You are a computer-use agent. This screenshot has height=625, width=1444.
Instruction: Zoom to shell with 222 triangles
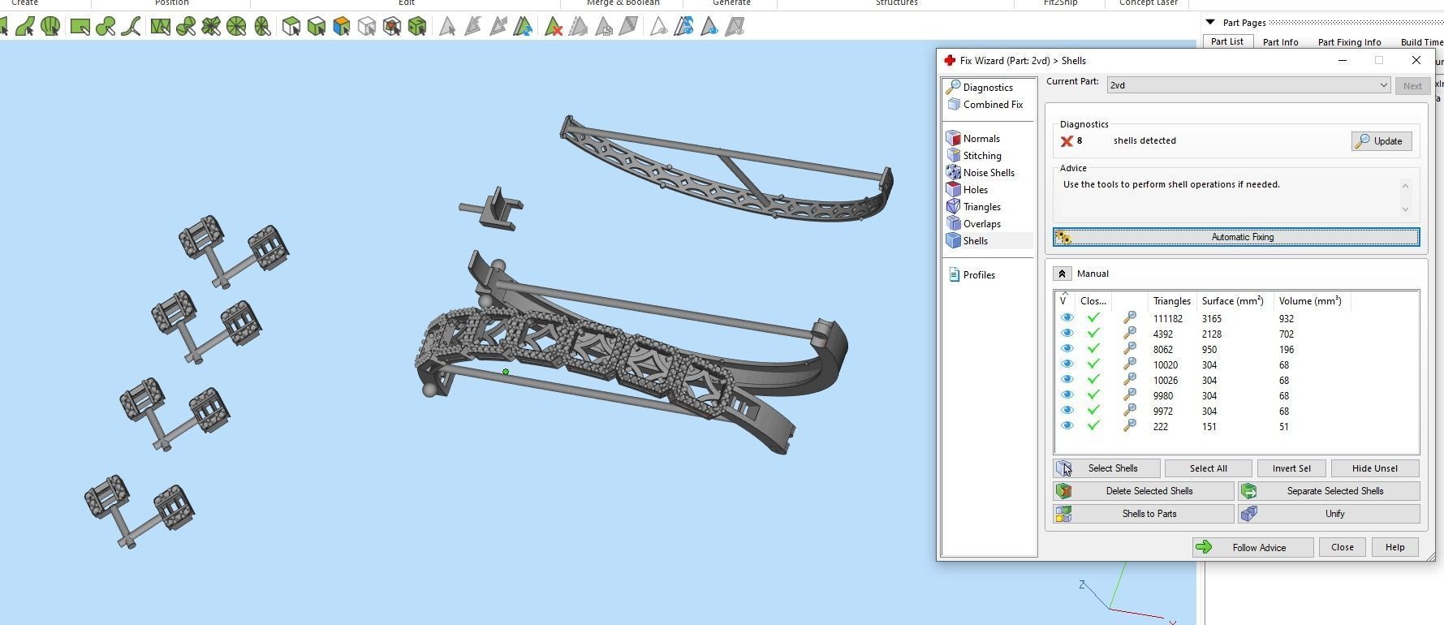pyautogui.click(x=1129, y=426)
